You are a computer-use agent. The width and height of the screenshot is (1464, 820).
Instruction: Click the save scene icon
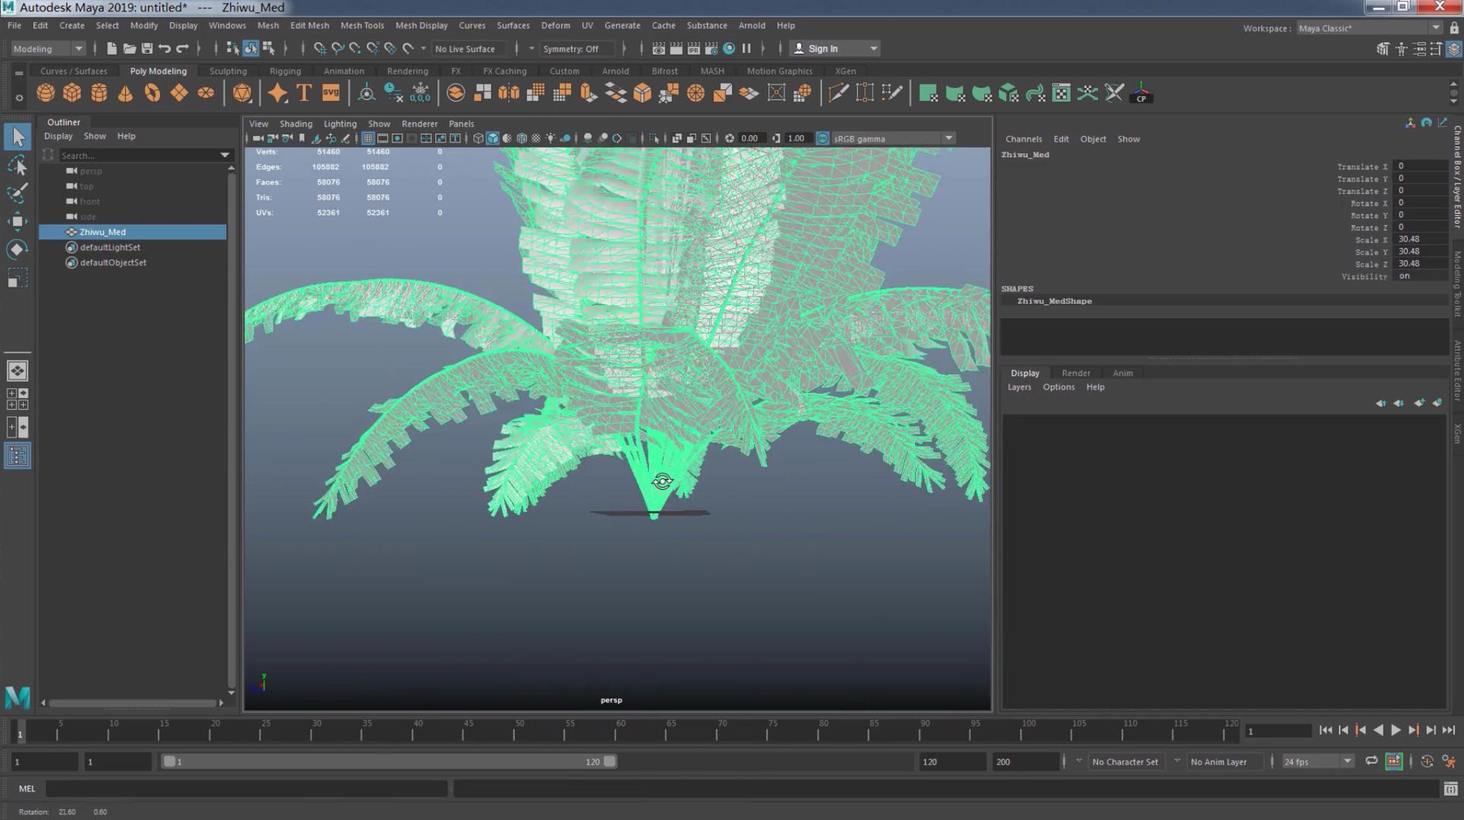[x=147, y=49]
